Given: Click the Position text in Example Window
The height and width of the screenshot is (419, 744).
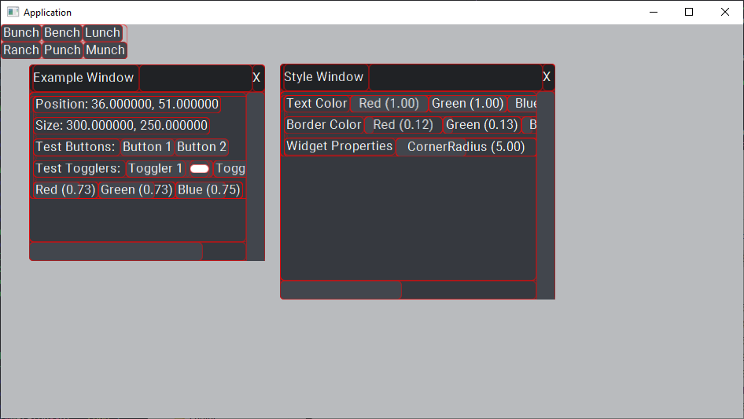Looking at the screenshot, I should (x=127, y=105).
